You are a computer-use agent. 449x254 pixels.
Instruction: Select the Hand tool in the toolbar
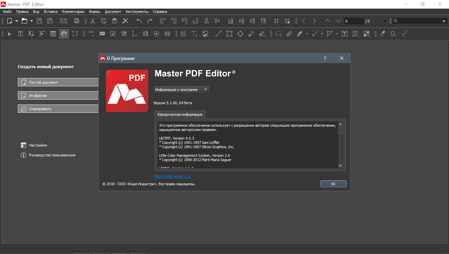pos(64,34)
